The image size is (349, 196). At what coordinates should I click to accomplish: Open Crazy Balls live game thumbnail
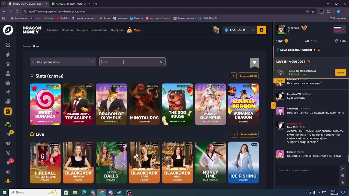(111, 163)
